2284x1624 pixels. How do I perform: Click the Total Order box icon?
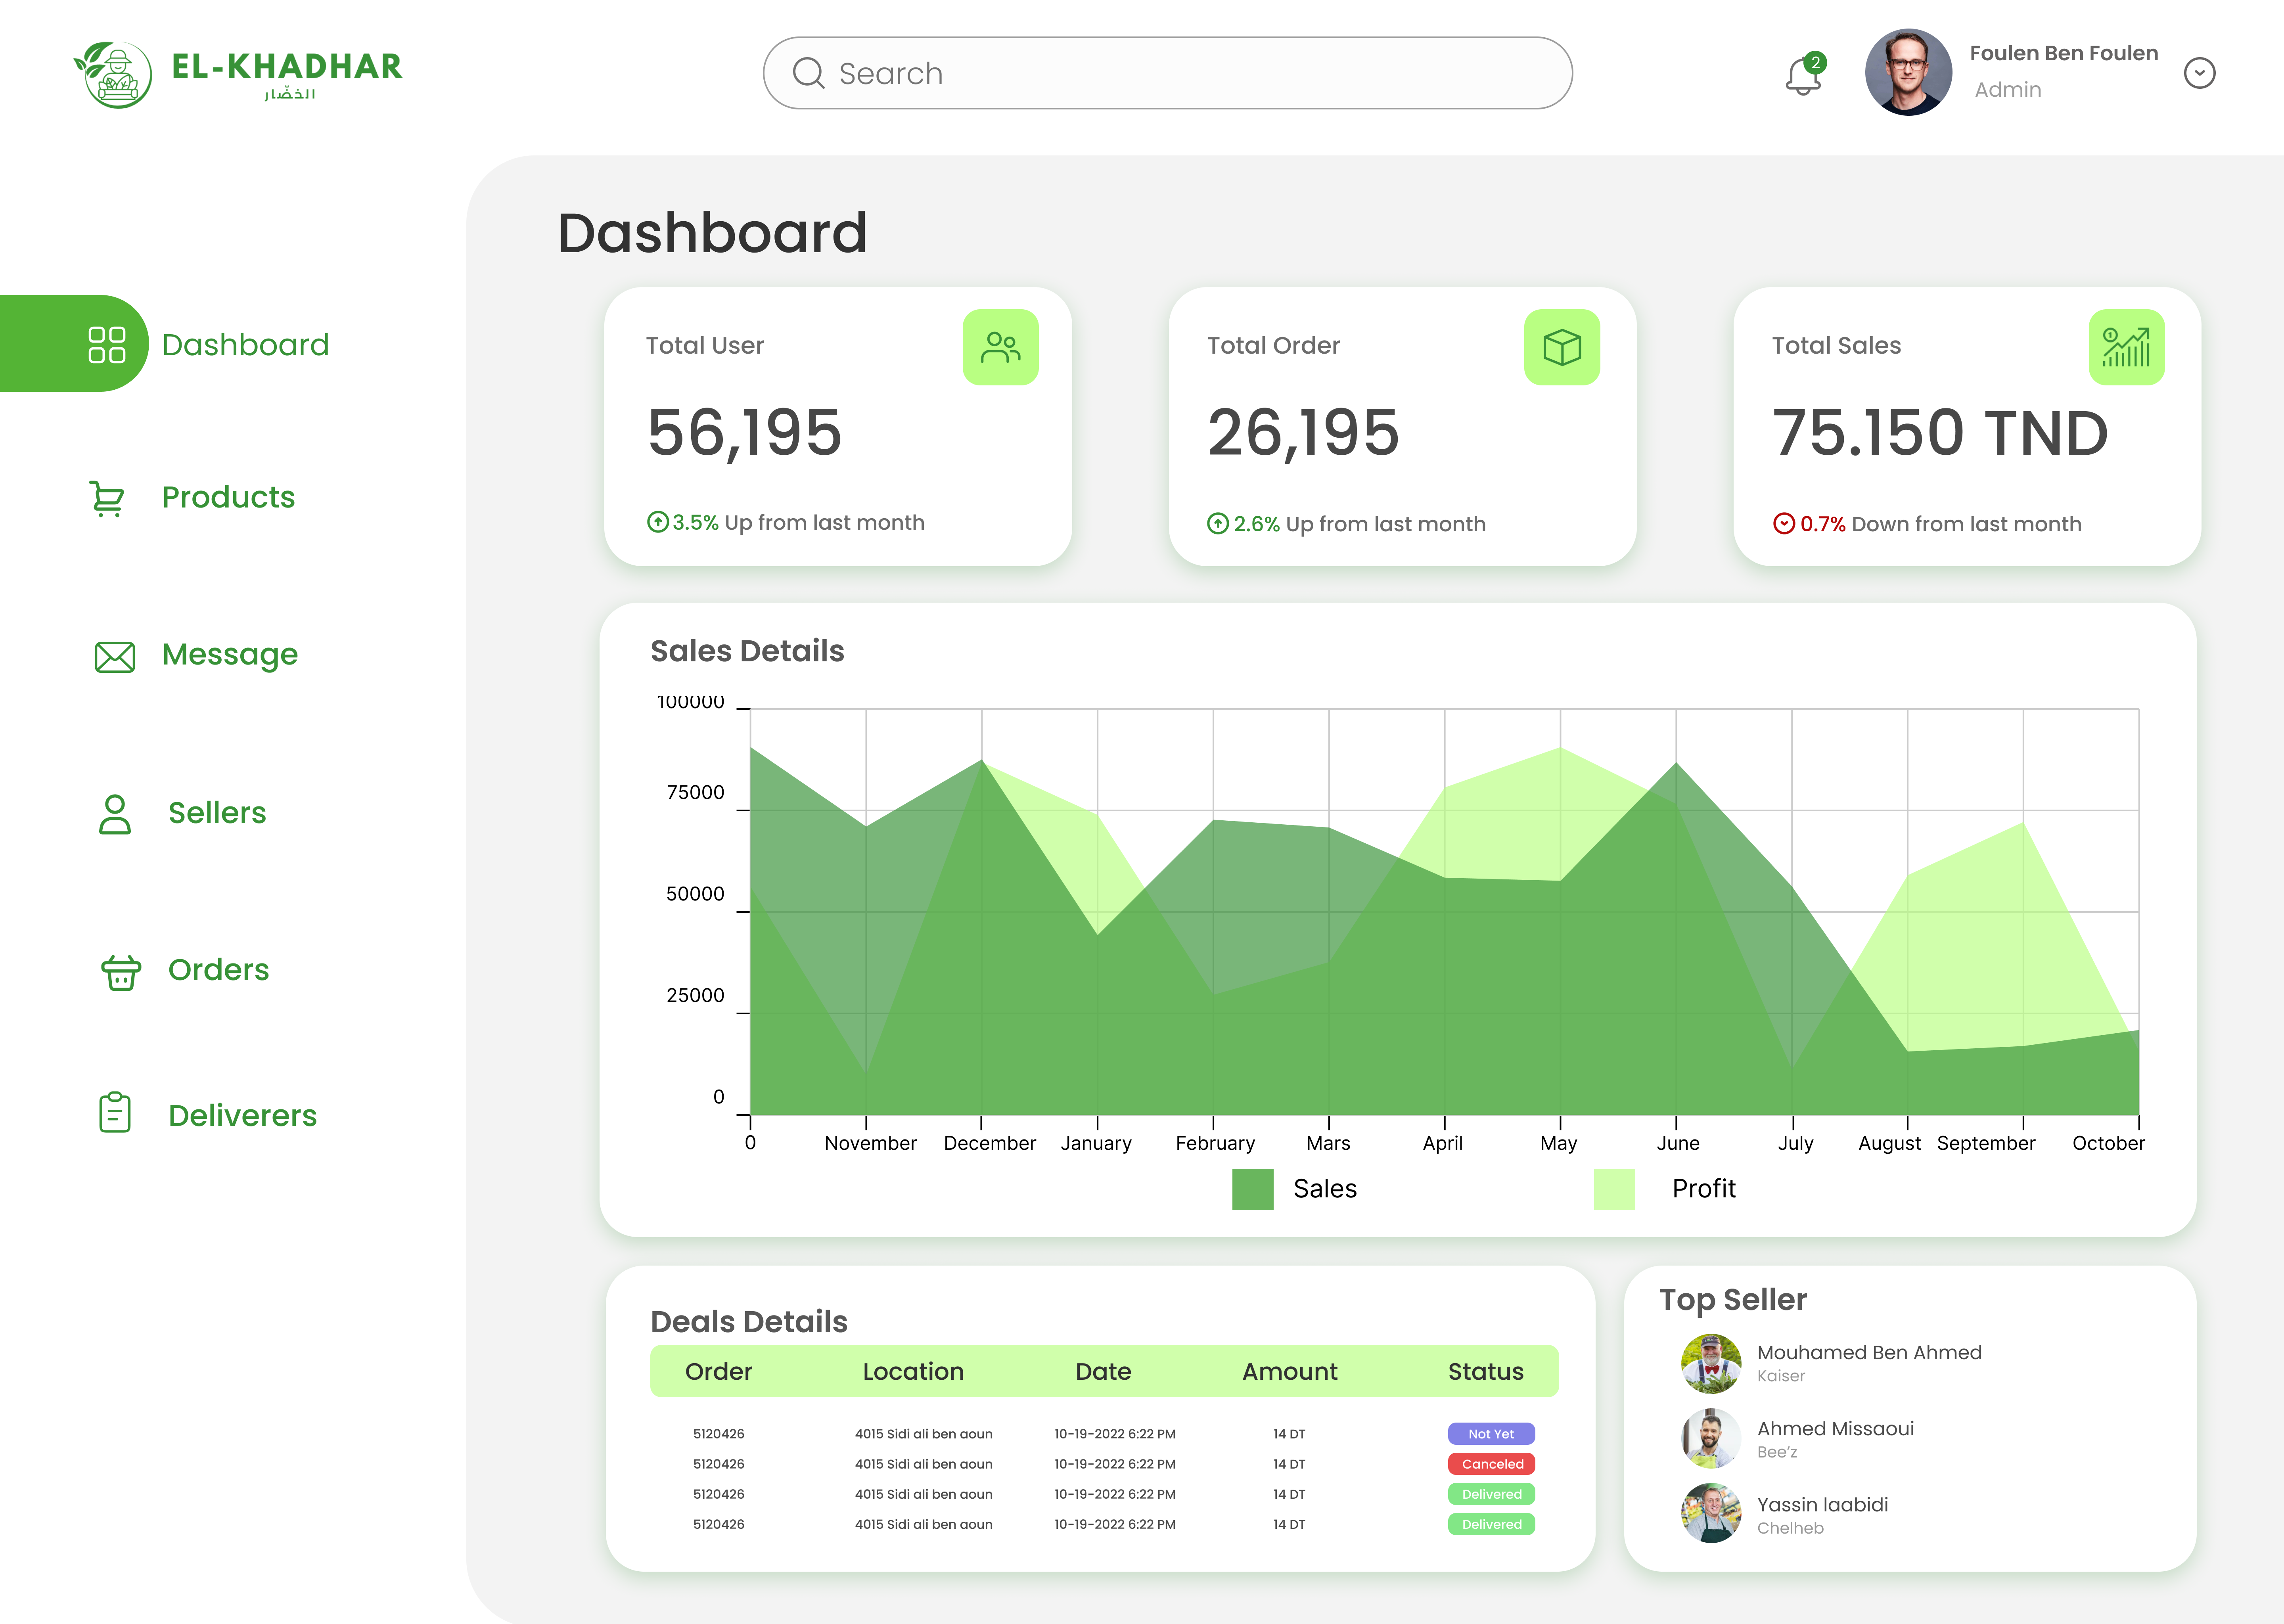point(1561,347)
